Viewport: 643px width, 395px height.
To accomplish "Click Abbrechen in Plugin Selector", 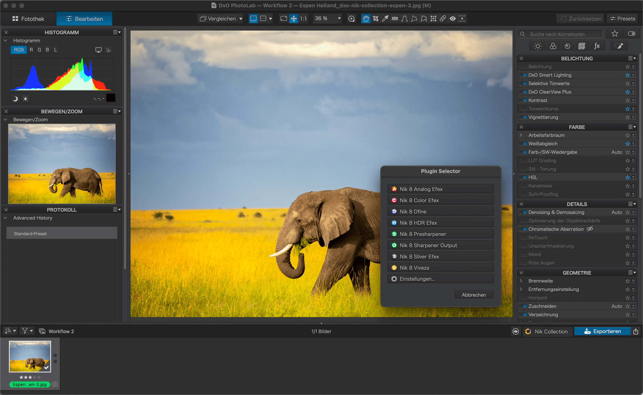I will [474, 295].
